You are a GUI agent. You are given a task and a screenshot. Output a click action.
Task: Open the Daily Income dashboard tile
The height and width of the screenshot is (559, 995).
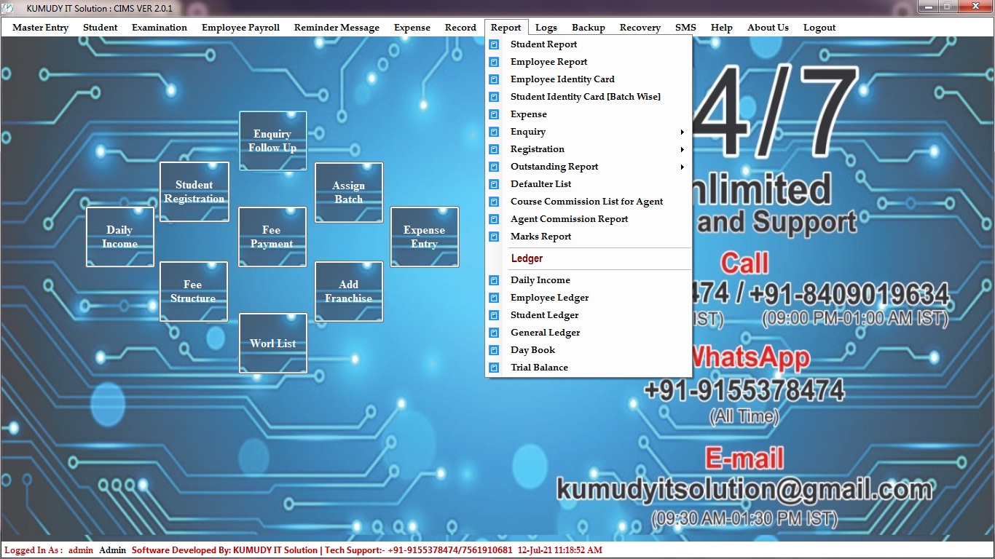(x=120, y=237)
